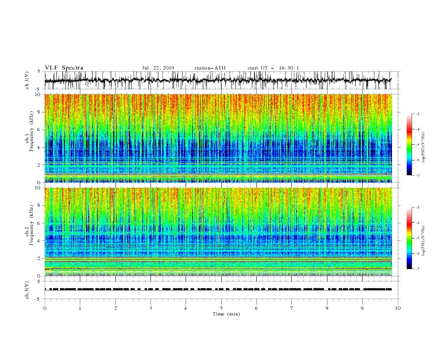Click the "ch.3(V)" axis label
The width and height of the screenshot is (448, 346).
point(27,290)
